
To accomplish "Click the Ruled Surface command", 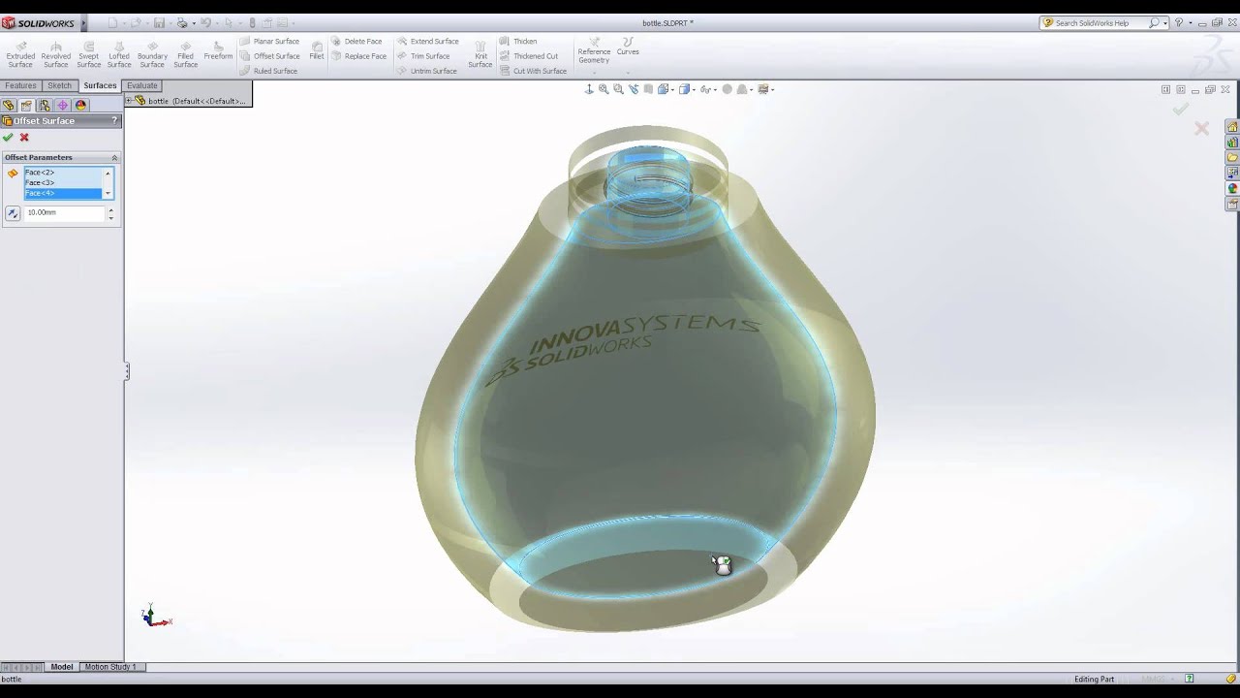I will [269, 71].
